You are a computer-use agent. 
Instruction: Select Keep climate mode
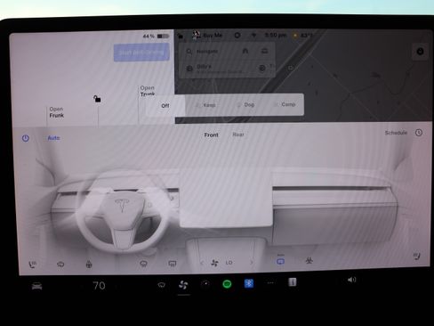point(205,105)
